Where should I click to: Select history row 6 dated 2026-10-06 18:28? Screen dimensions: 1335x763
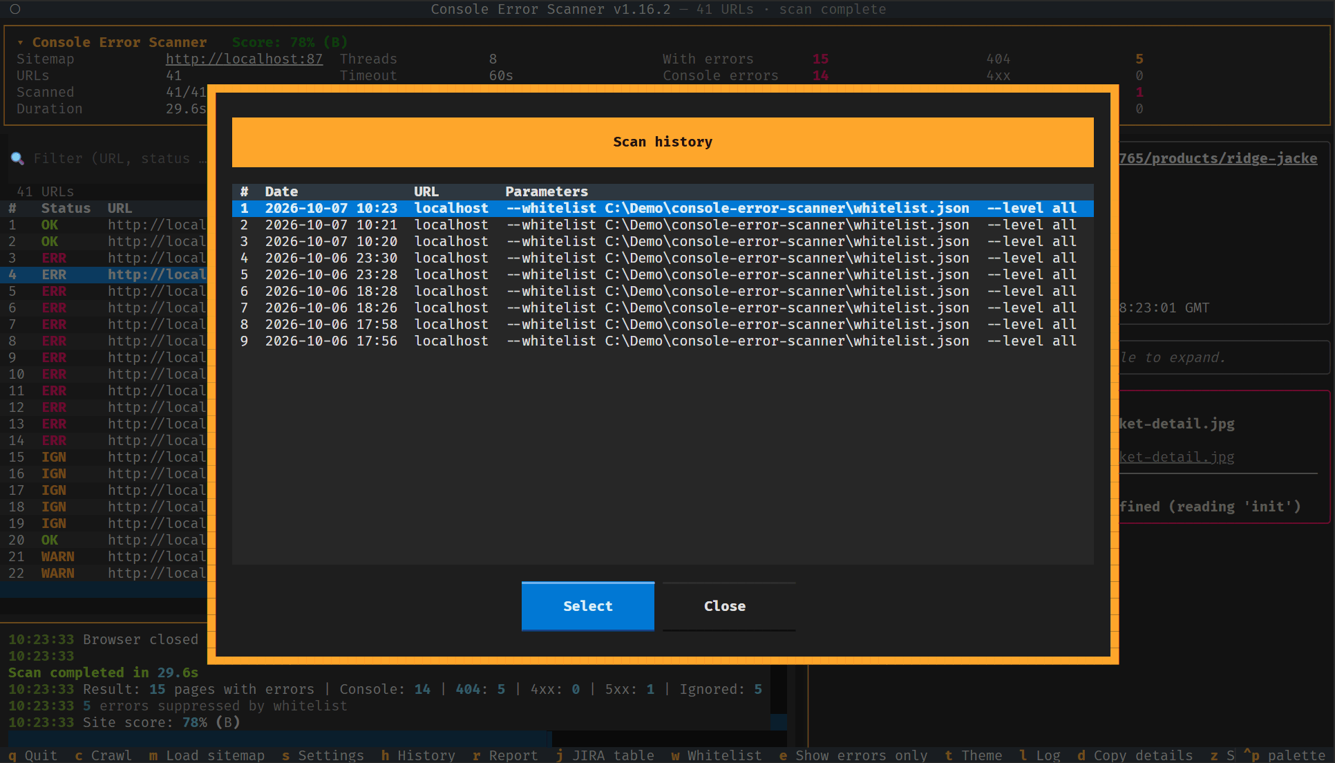(663, 291)
